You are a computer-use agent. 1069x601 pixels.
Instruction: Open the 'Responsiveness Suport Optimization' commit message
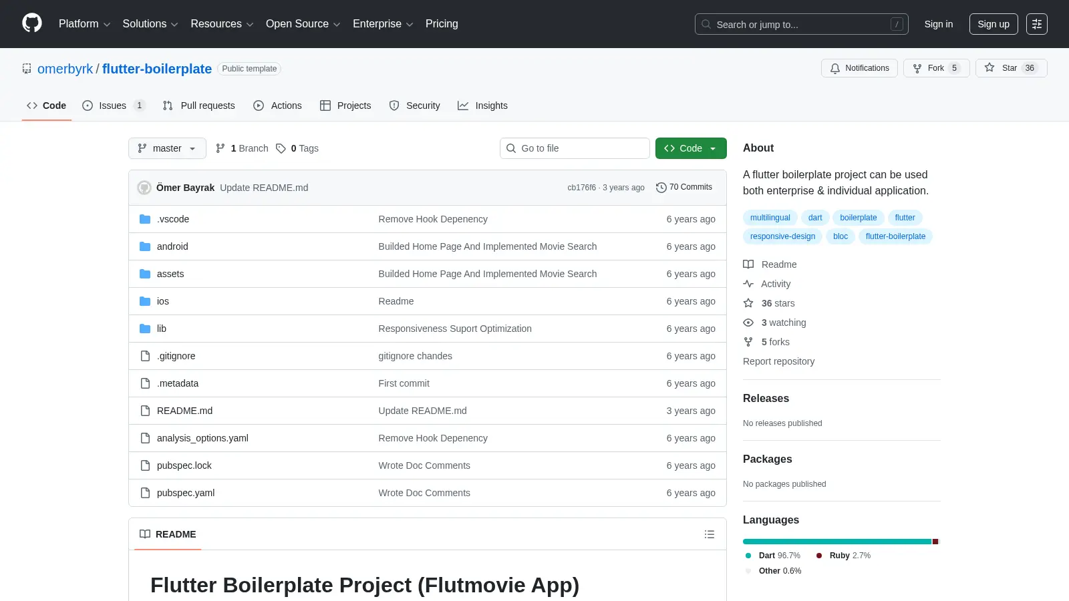tap(455, 329)
